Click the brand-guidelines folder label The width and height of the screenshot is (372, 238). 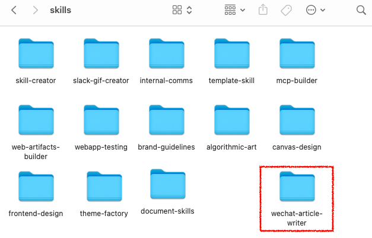[x=166, y=147]
